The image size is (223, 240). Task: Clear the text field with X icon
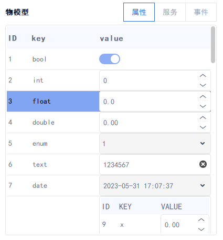coord(203,164)
